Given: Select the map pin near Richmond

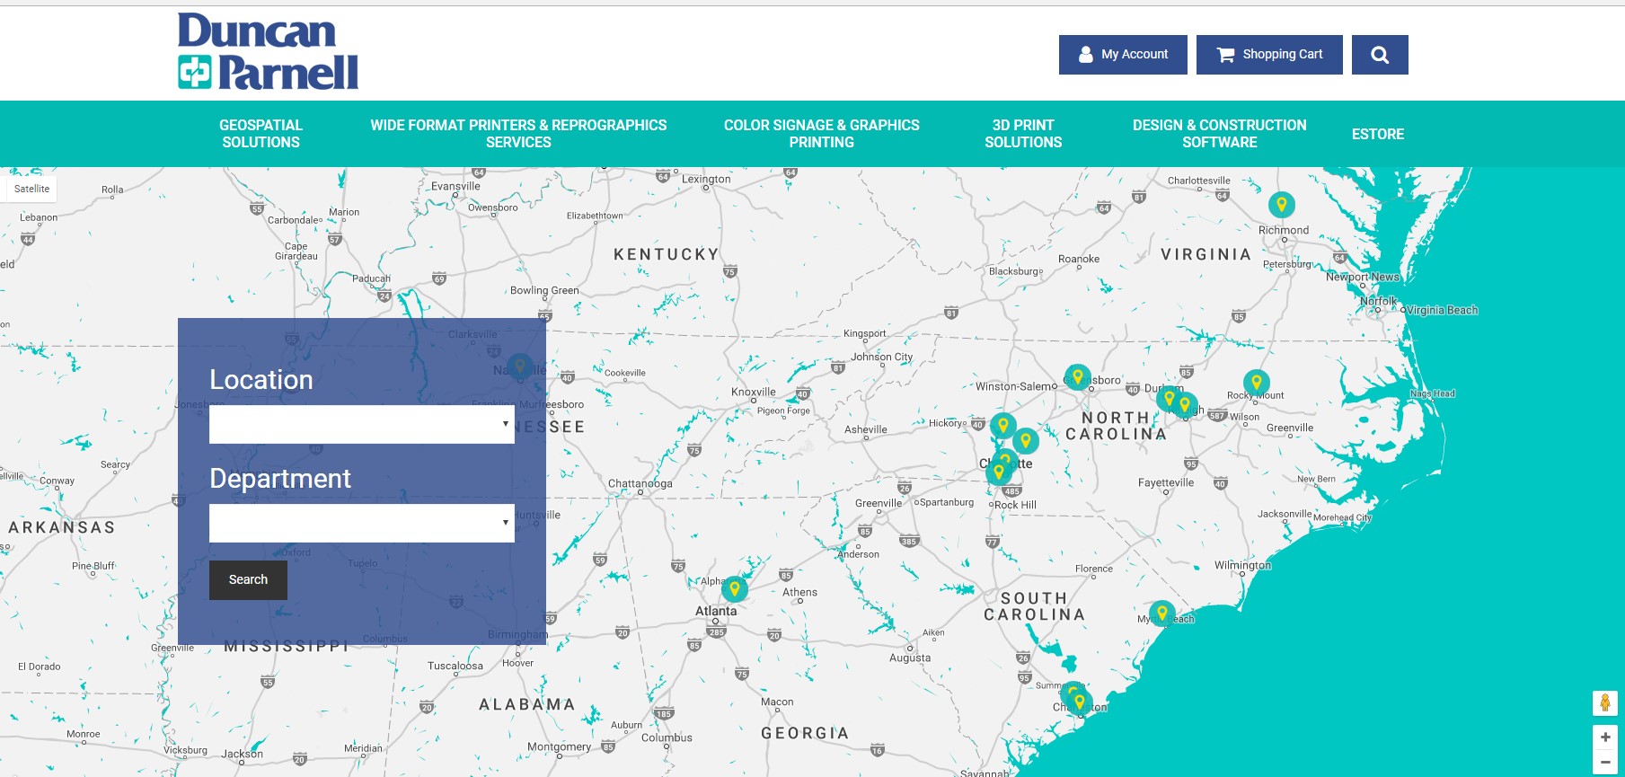Looking at the screenshot, I should pyautogui.click(x=1282, y=205).
